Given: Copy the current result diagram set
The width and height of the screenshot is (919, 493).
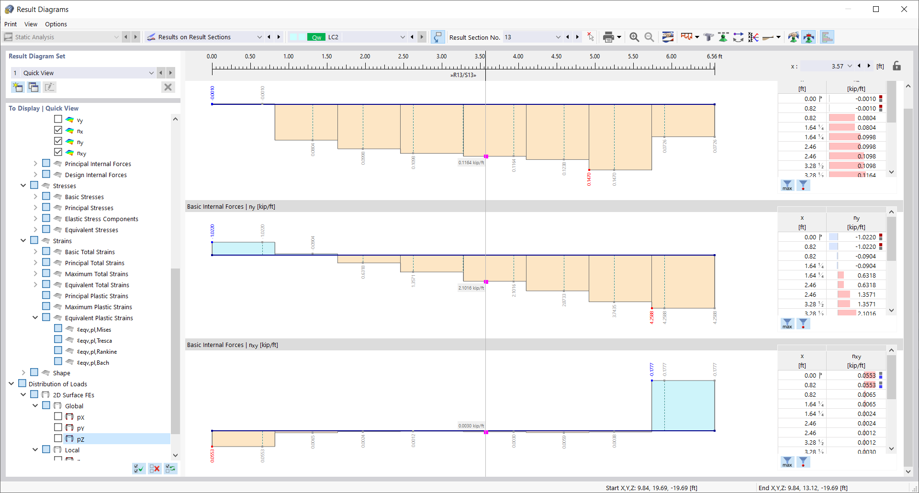Looking at the screenshot, I should coord(33,87).
